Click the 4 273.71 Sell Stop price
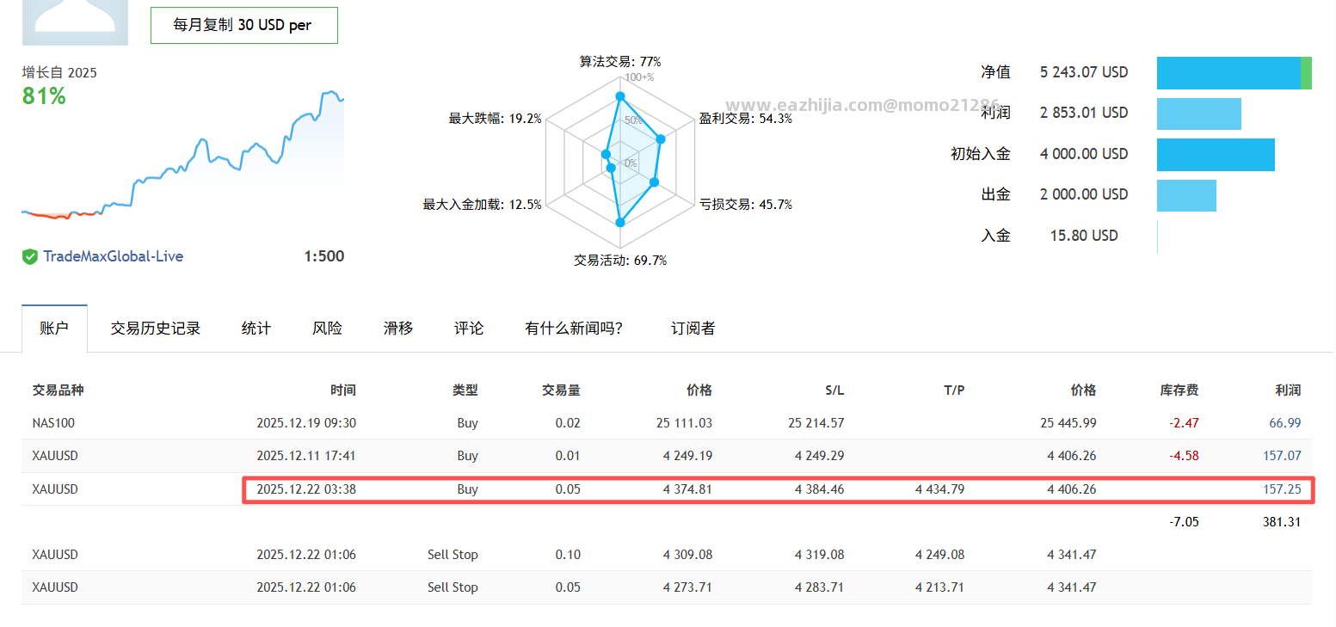The height and width of the screenshot is (627, 1336). pos(687,587)
